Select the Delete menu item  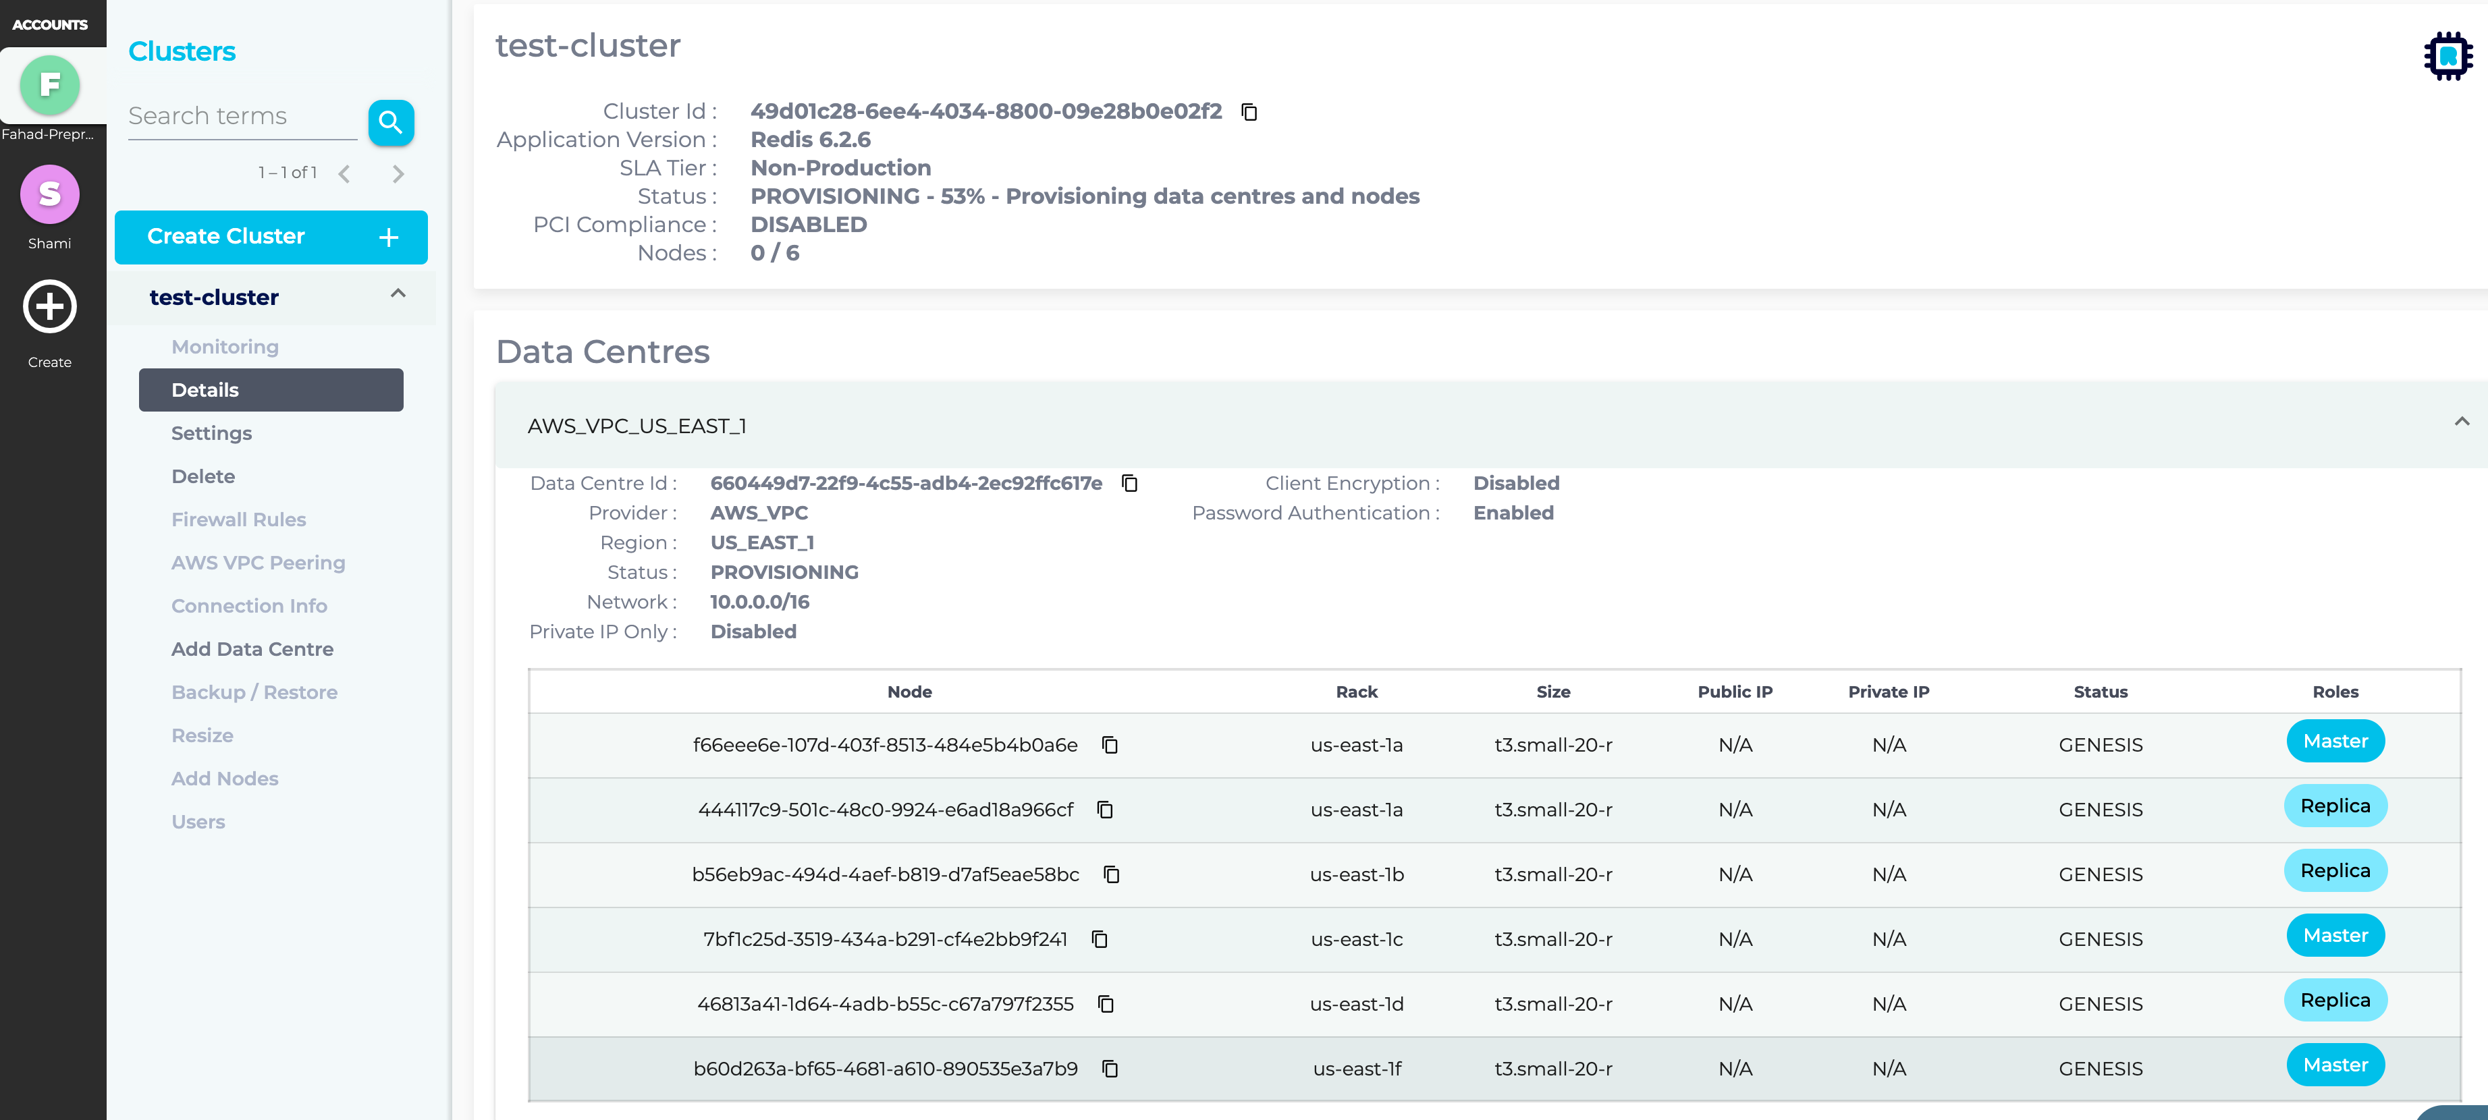pyautogui.click(x=202, y=476)
